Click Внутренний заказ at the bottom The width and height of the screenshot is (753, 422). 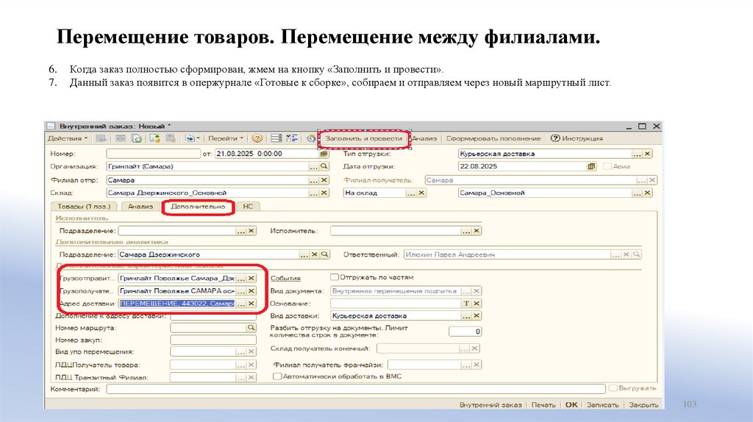click(490, 404)
